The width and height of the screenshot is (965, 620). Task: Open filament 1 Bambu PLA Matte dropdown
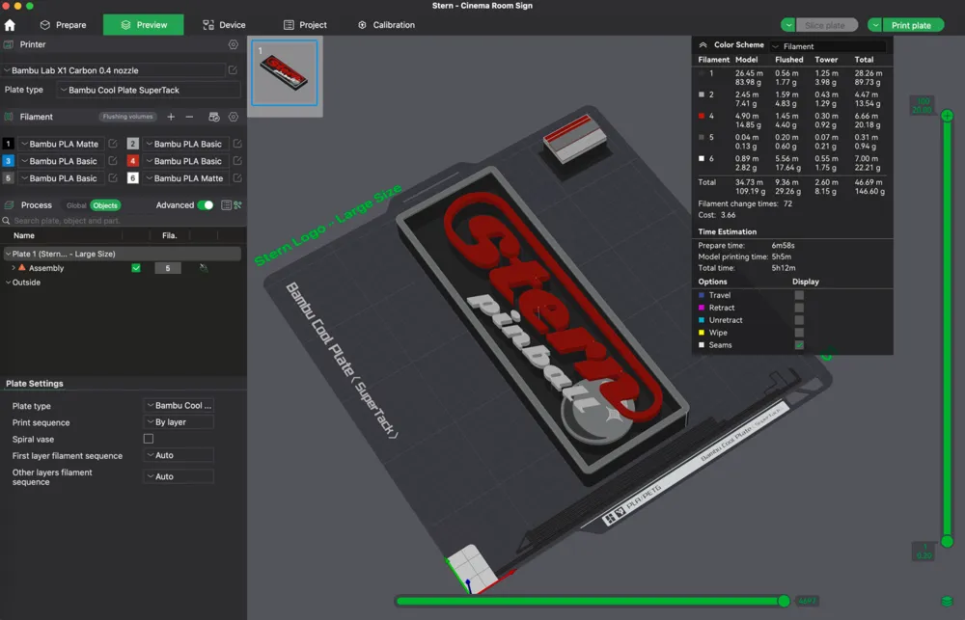pos(61,144)
